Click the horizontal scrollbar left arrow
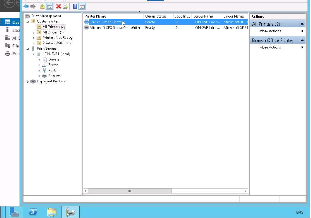The height and width of the screenshot is (218, 311). coord(85,191)
